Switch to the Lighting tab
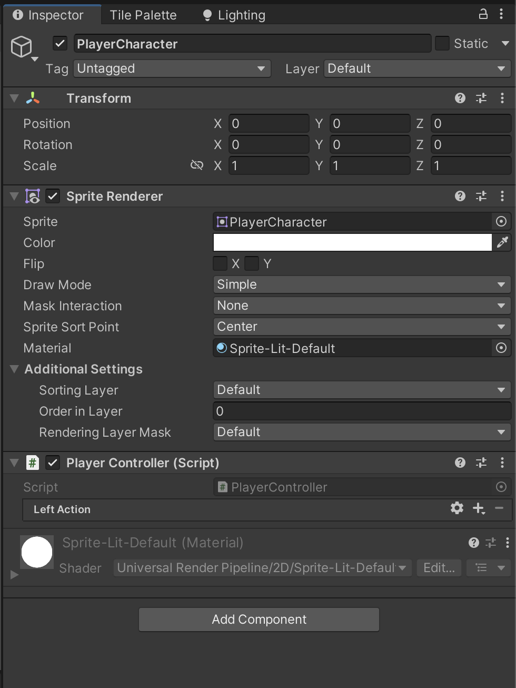The height and width of the screenshot is (688, 516). click(x=234, y=15)
